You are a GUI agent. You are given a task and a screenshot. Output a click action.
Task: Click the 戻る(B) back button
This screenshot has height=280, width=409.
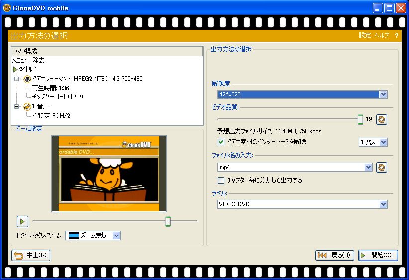pos(335,255)
